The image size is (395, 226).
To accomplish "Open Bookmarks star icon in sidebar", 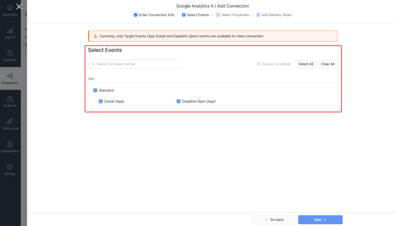I will click(10, 8).
